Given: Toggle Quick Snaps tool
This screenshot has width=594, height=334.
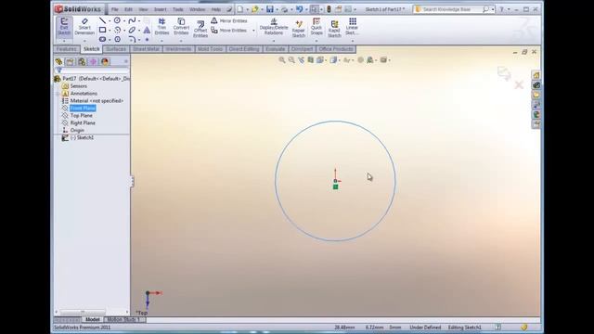Looking at the screenshot, I should tap(316, 27).
